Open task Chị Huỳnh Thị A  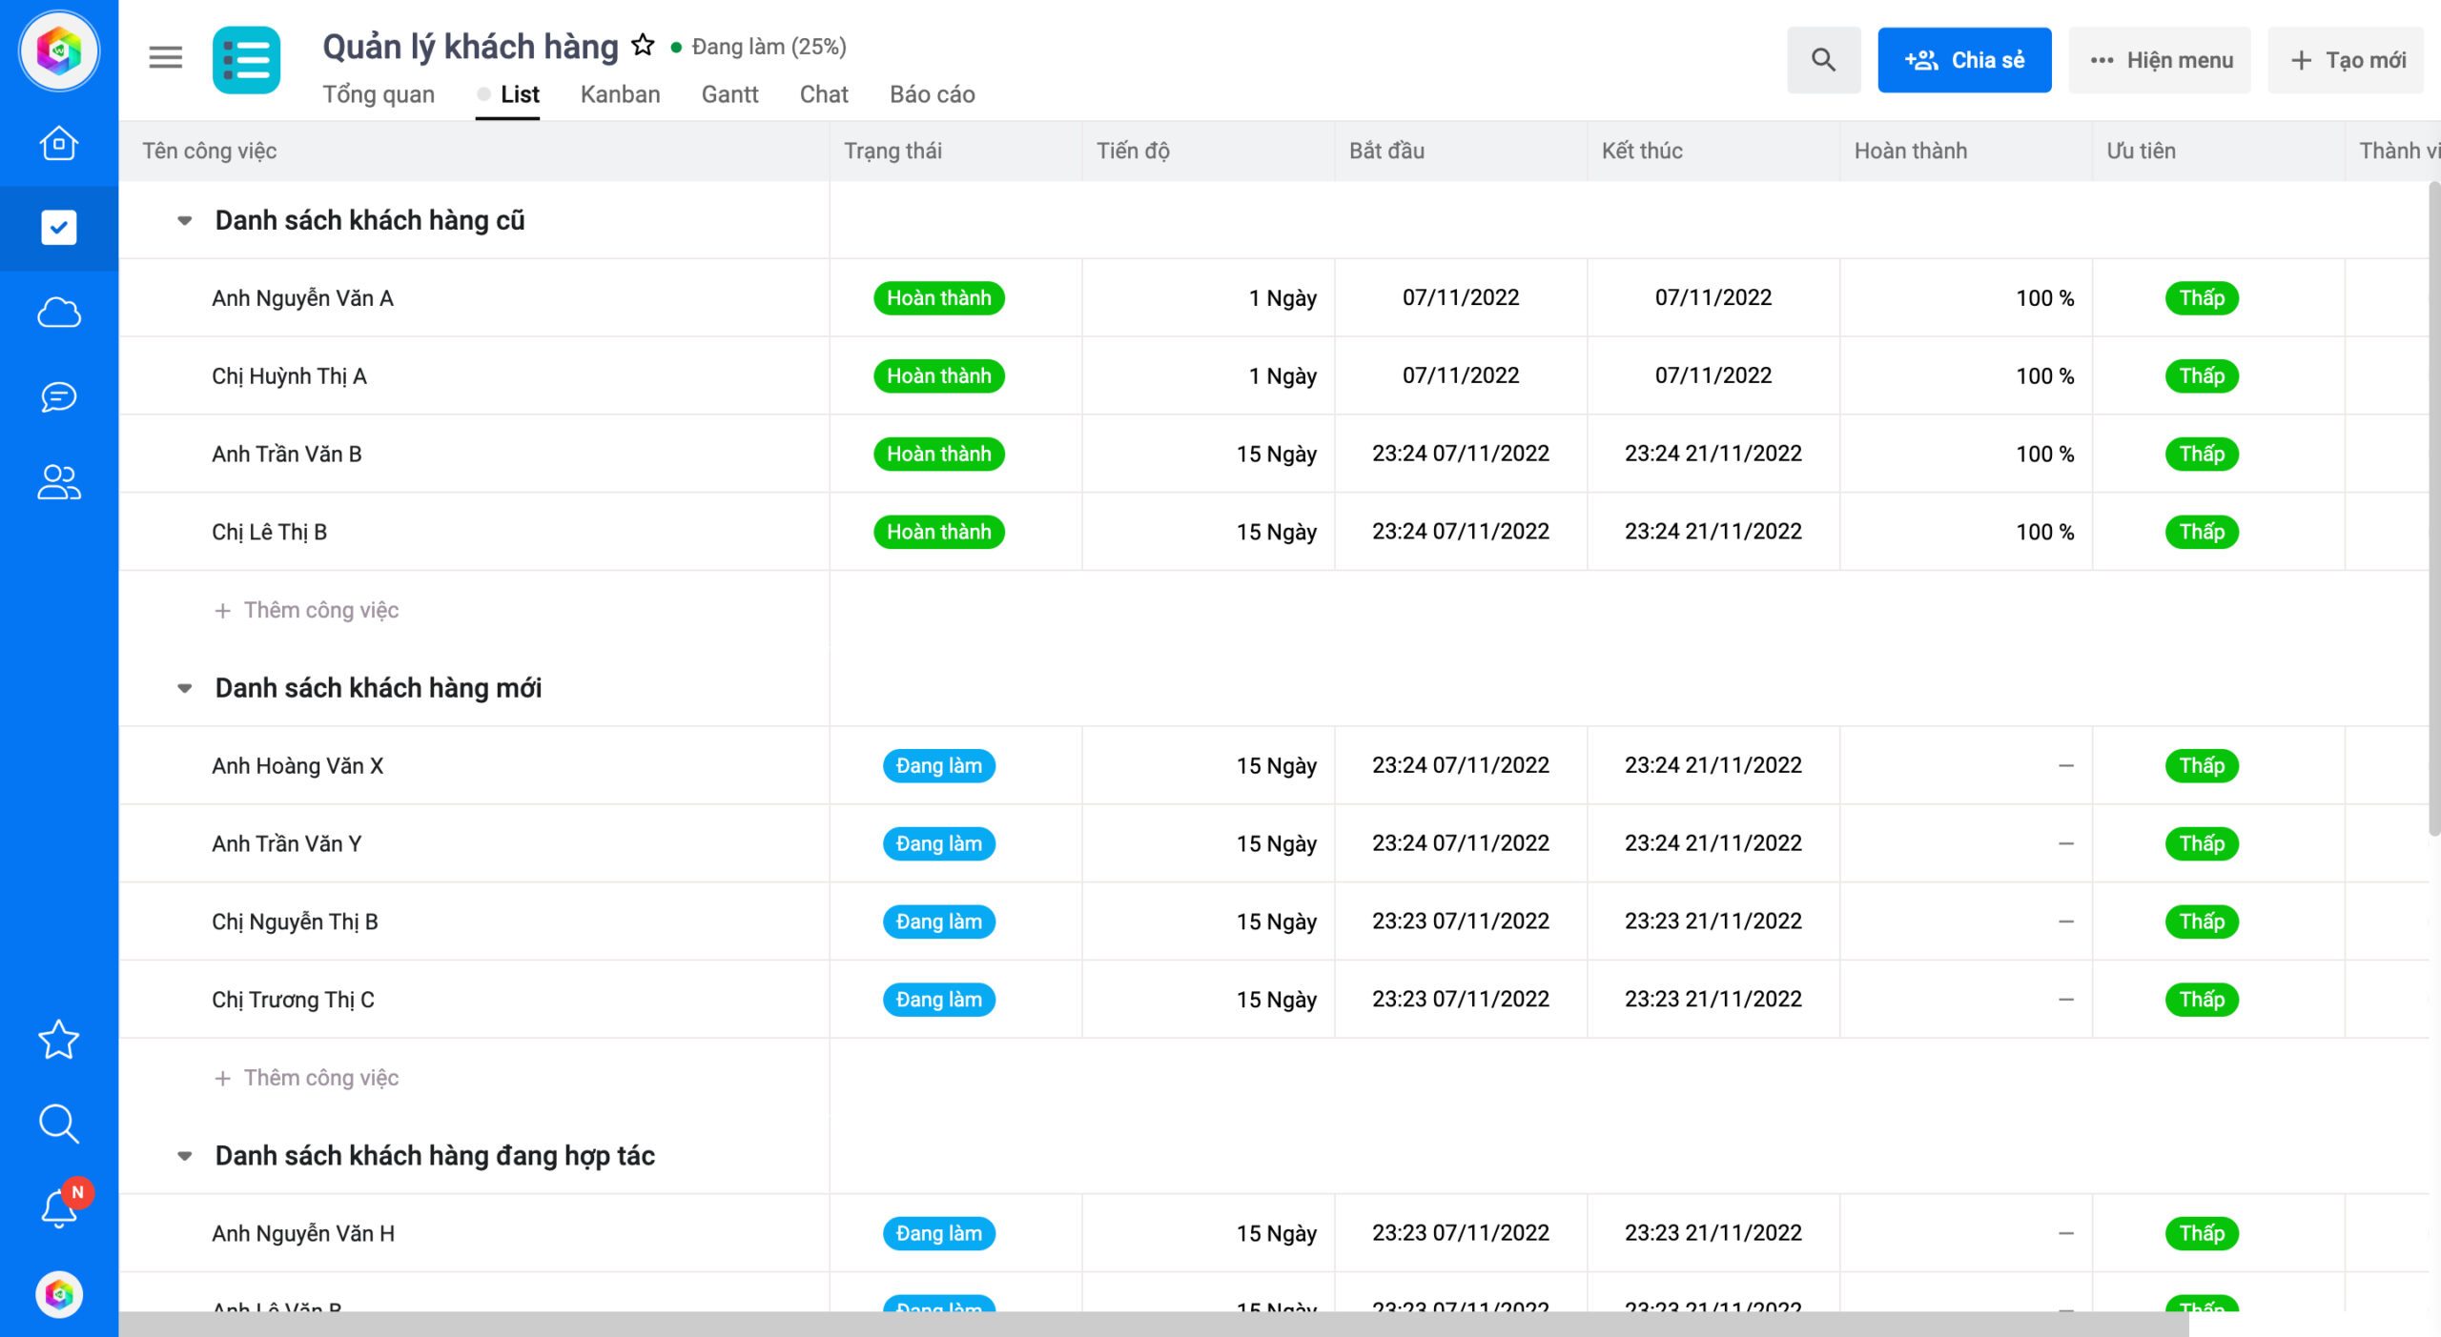tap(289, 376)
